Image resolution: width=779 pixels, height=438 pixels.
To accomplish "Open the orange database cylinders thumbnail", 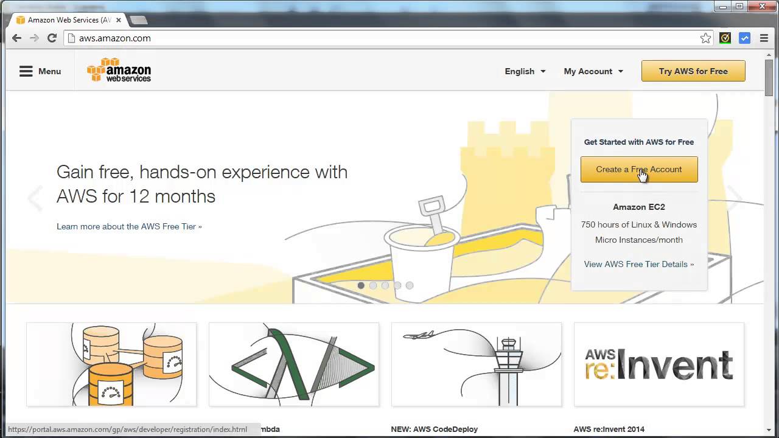I will [111, 364].
